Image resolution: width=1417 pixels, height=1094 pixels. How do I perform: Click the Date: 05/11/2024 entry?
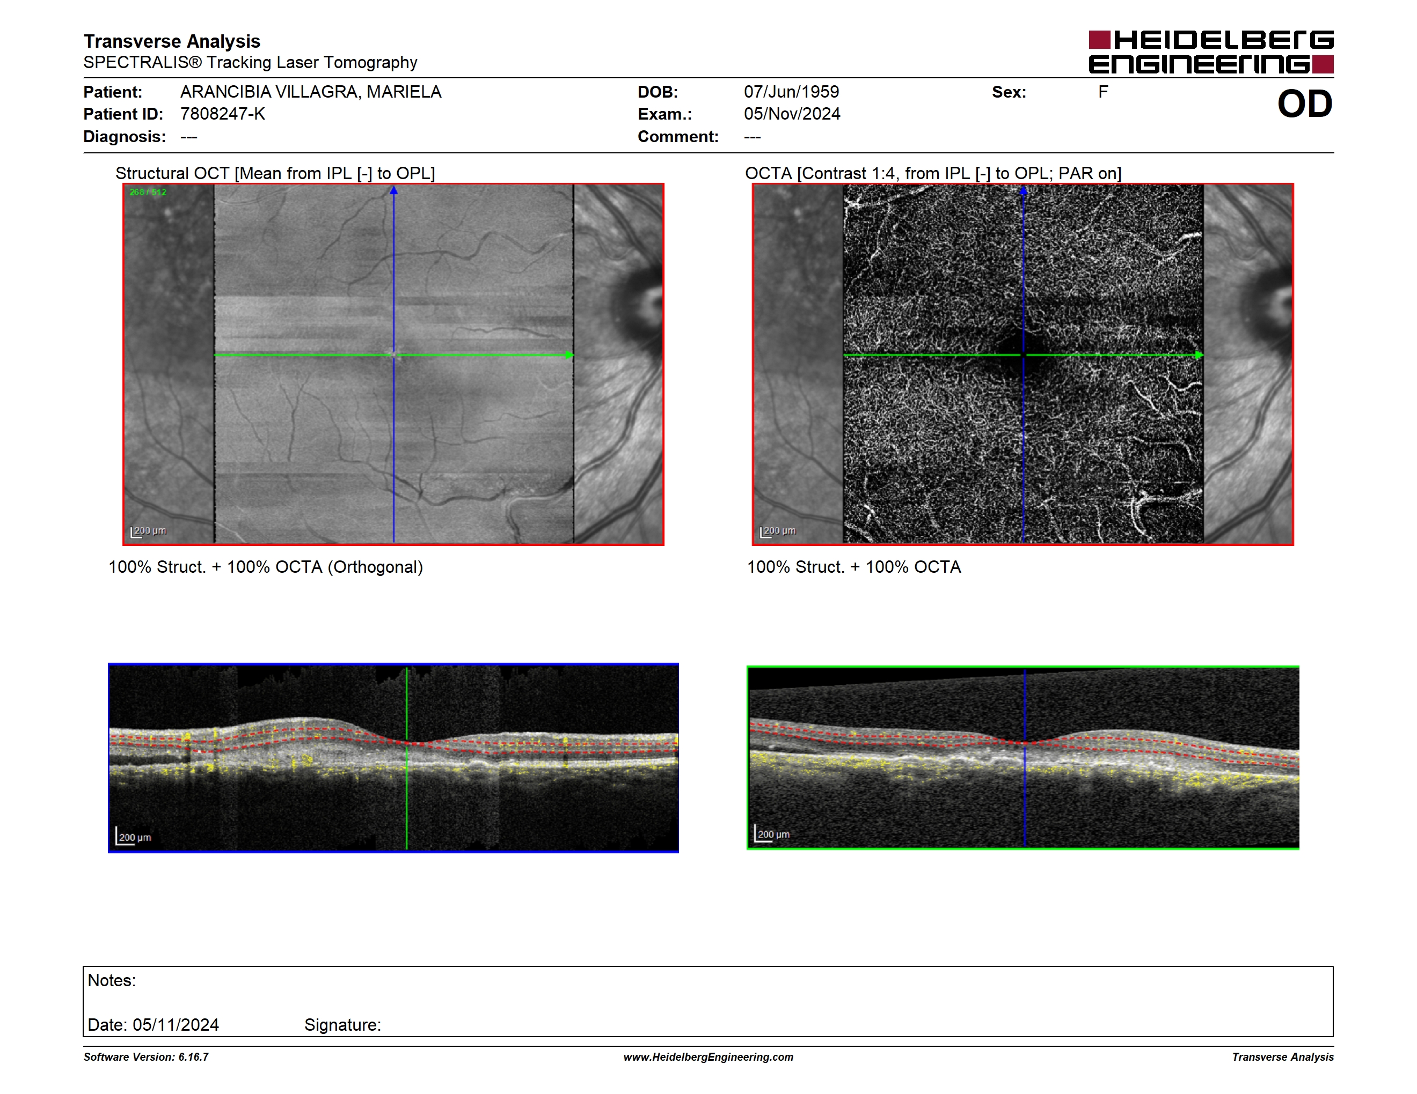coord(153,1025)
